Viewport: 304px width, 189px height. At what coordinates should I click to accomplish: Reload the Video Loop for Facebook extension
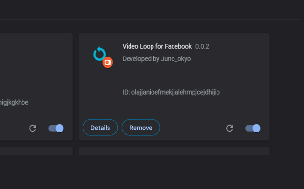pyautogui.click(x=229, y=128)
